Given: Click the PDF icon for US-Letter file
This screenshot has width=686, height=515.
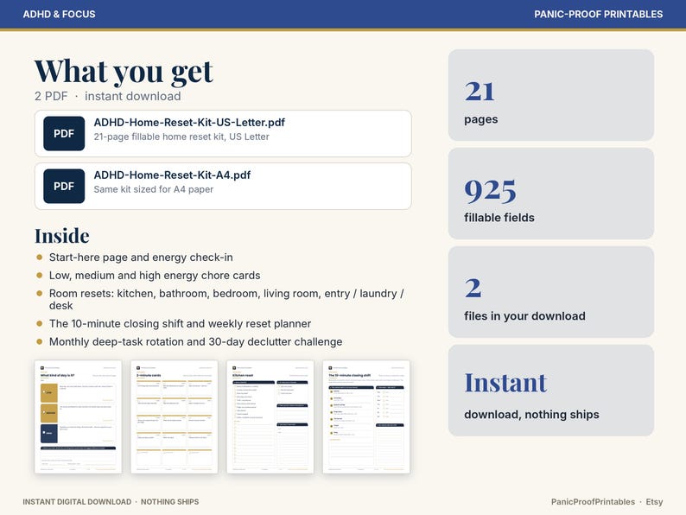Looking at the screenshot, I should point(64,133).
